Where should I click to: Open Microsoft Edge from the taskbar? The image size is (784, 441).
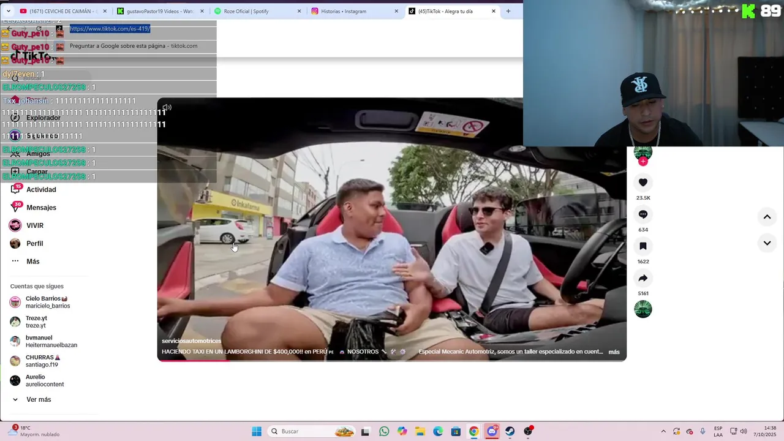click(438, 431)
